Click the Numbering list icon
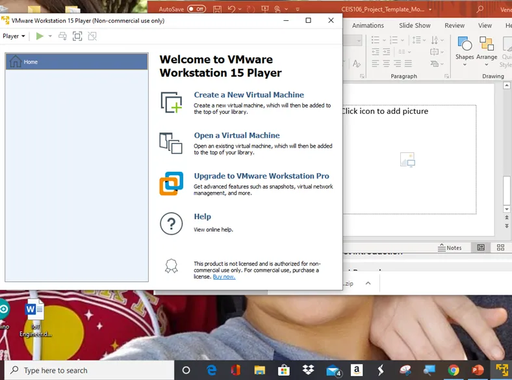This screenshot has width=512, height=380. tap(394, 40)
